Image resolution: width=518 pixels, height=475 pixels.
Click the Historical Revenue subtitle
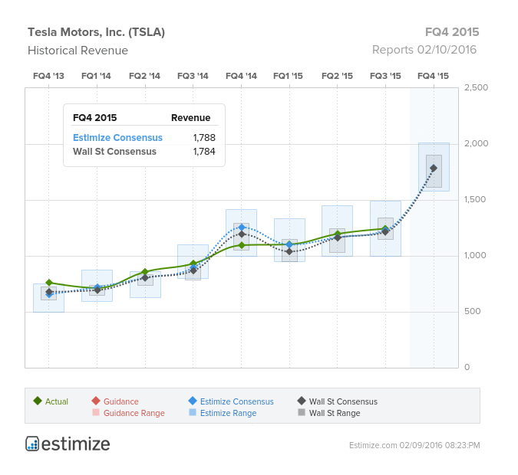click(x=78, y=51)
